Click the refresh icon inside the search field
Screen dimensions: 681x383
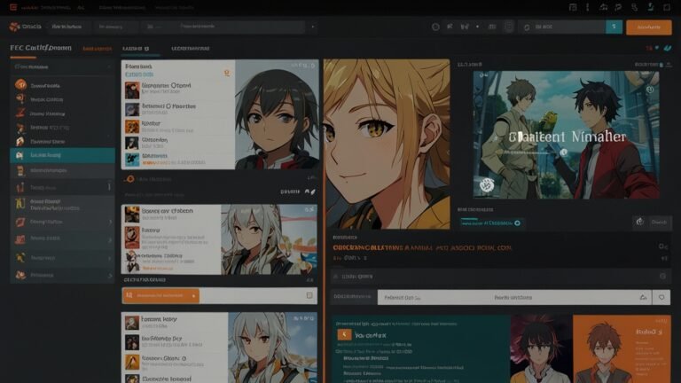[x=527, y=27]
